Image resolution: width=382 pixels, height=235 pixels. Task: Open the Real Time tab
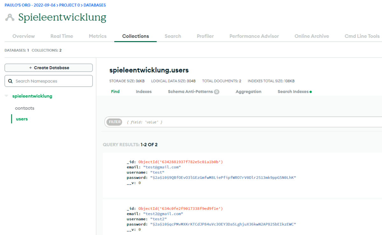pyautogui.click(x=62, y=36)
